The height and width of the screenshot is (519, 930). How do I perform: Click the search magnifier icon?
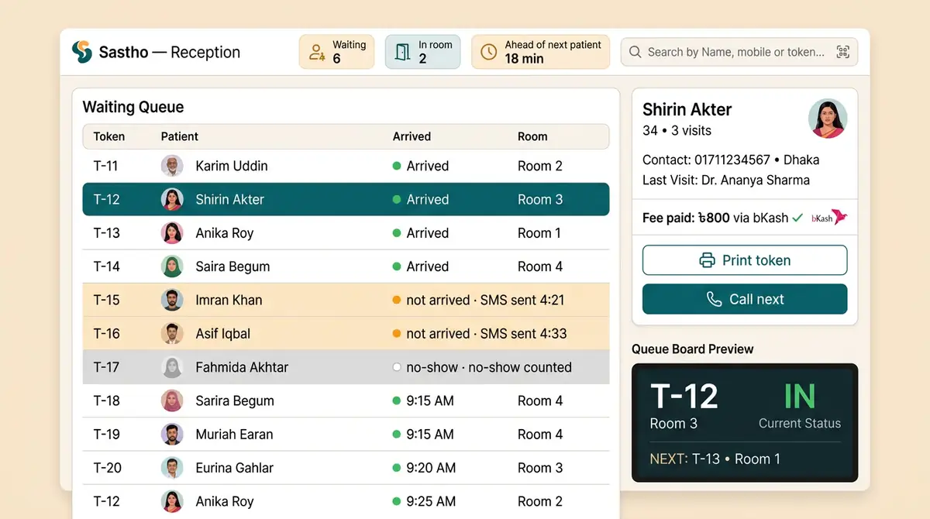[x=635, y=53]
